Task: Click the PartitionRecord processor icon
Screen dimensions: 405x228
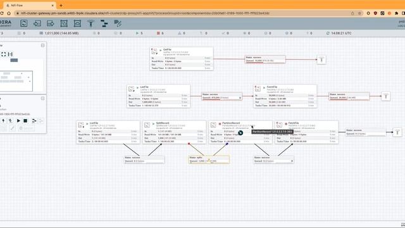Action: point(213,125)
